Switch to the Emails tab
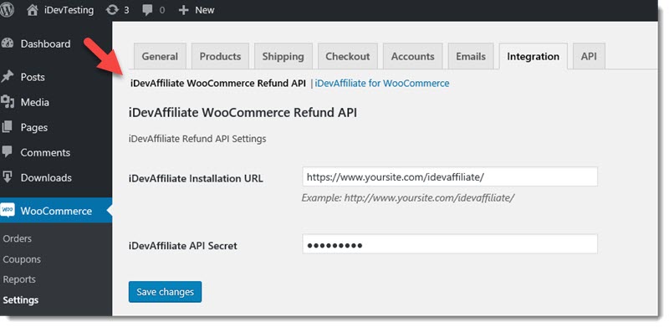 [x=471, y=56]
